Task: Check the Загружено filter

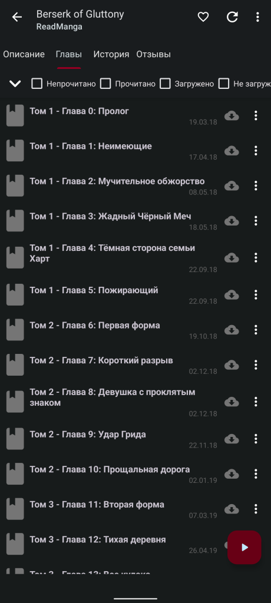Action: pyautogui.click(x=165, y=84)
